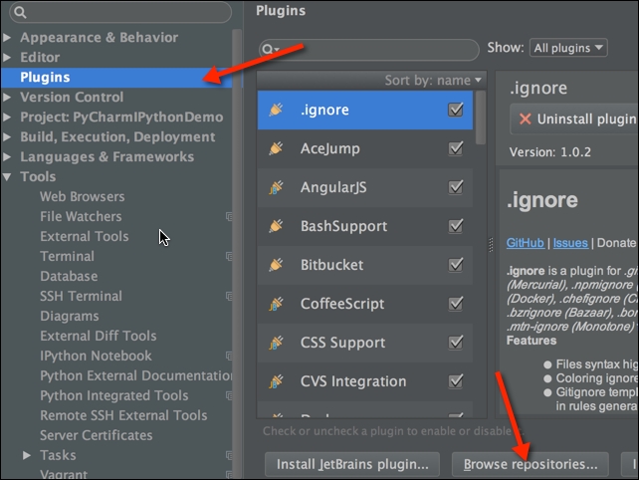
Task: Click project-level icon beside SSH Terminal
Action: tap(230, 296)
